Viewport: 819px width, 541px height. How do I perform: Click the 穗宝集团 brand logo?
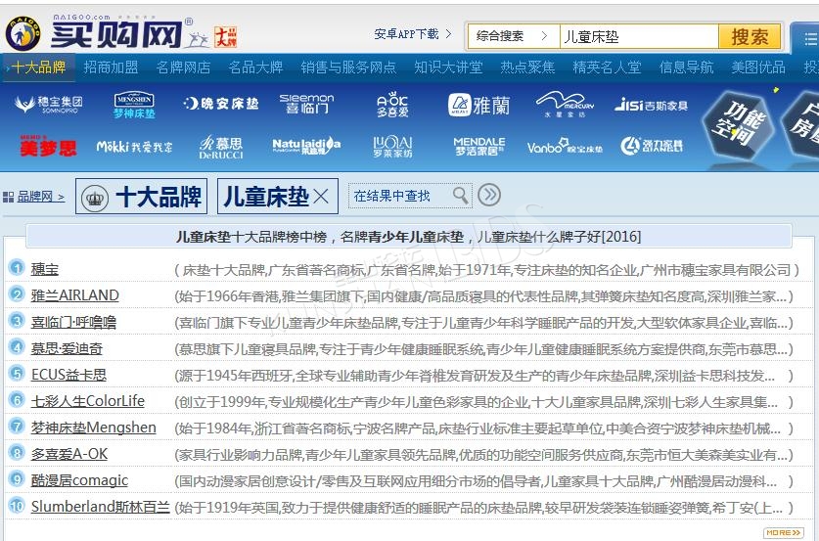coord(49,105)
